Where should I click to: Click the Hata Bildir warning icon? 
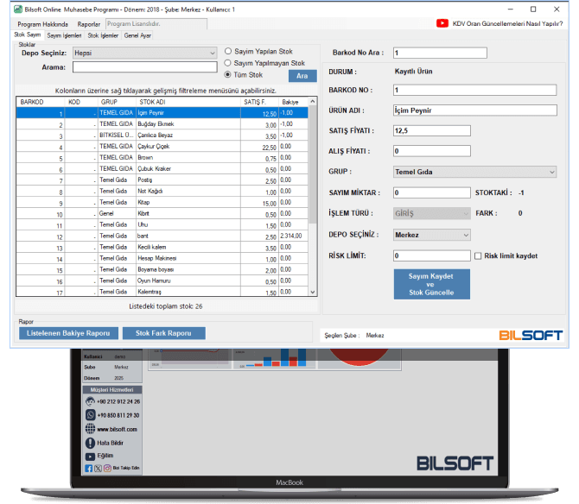click(x=90, y=443)
